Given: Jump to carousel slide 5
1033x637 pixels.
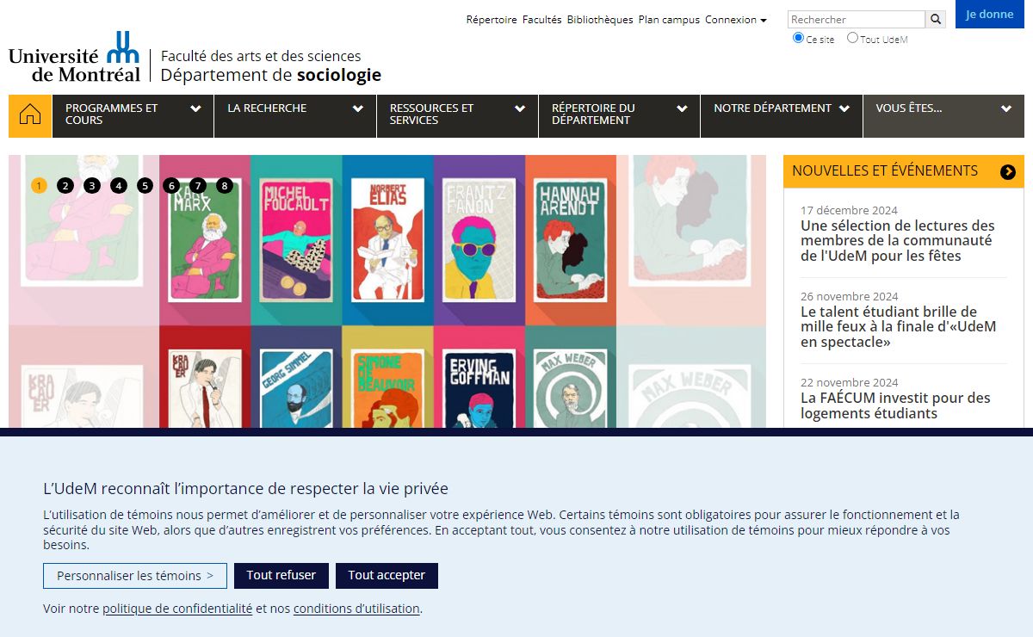Looking at the screenshot, I should (x=145, y=185).
